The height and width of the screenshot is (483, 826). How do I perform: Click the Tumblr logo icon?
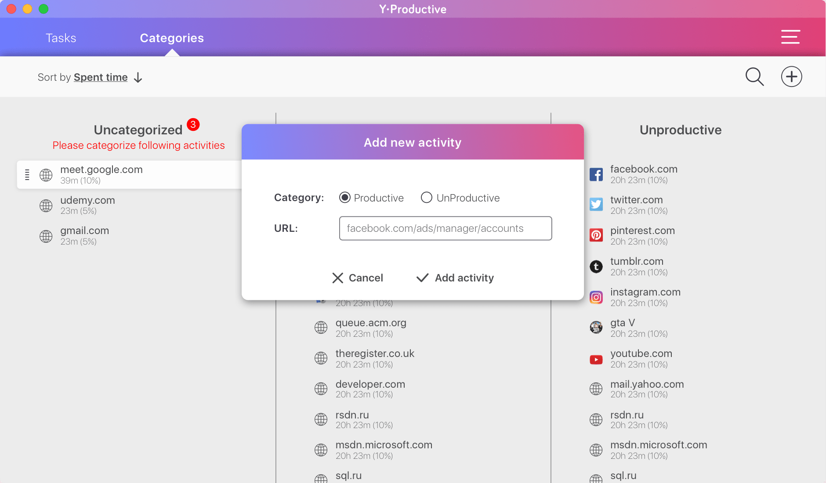pyautogui.click(x=596, y=266)
